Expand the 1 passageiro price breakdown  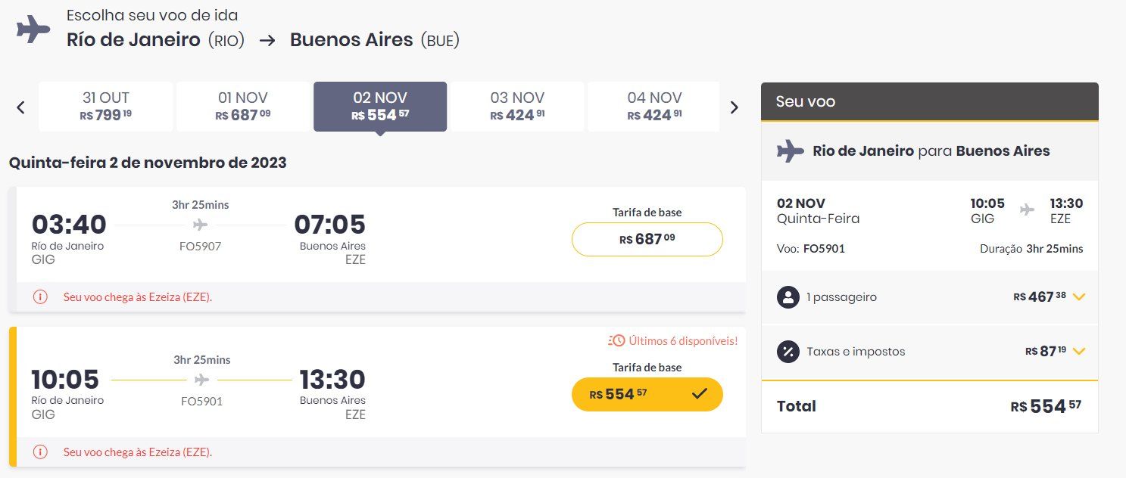pyautogui.click(x=1079, y=297)
